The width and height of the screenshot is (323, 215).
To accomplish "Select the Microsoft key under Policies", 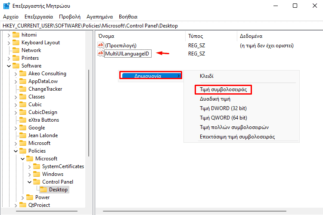I will pos(47,159).
